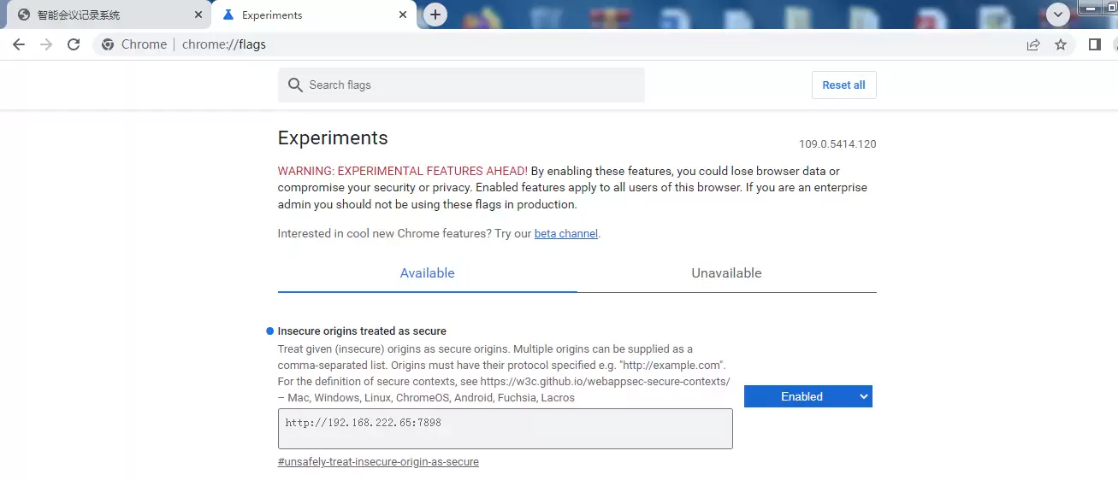Click the WARNING: EXPERIMENTAL FEATURES AHEAD! text
This screenshot has height=480, width=1118.
[403, 171]
